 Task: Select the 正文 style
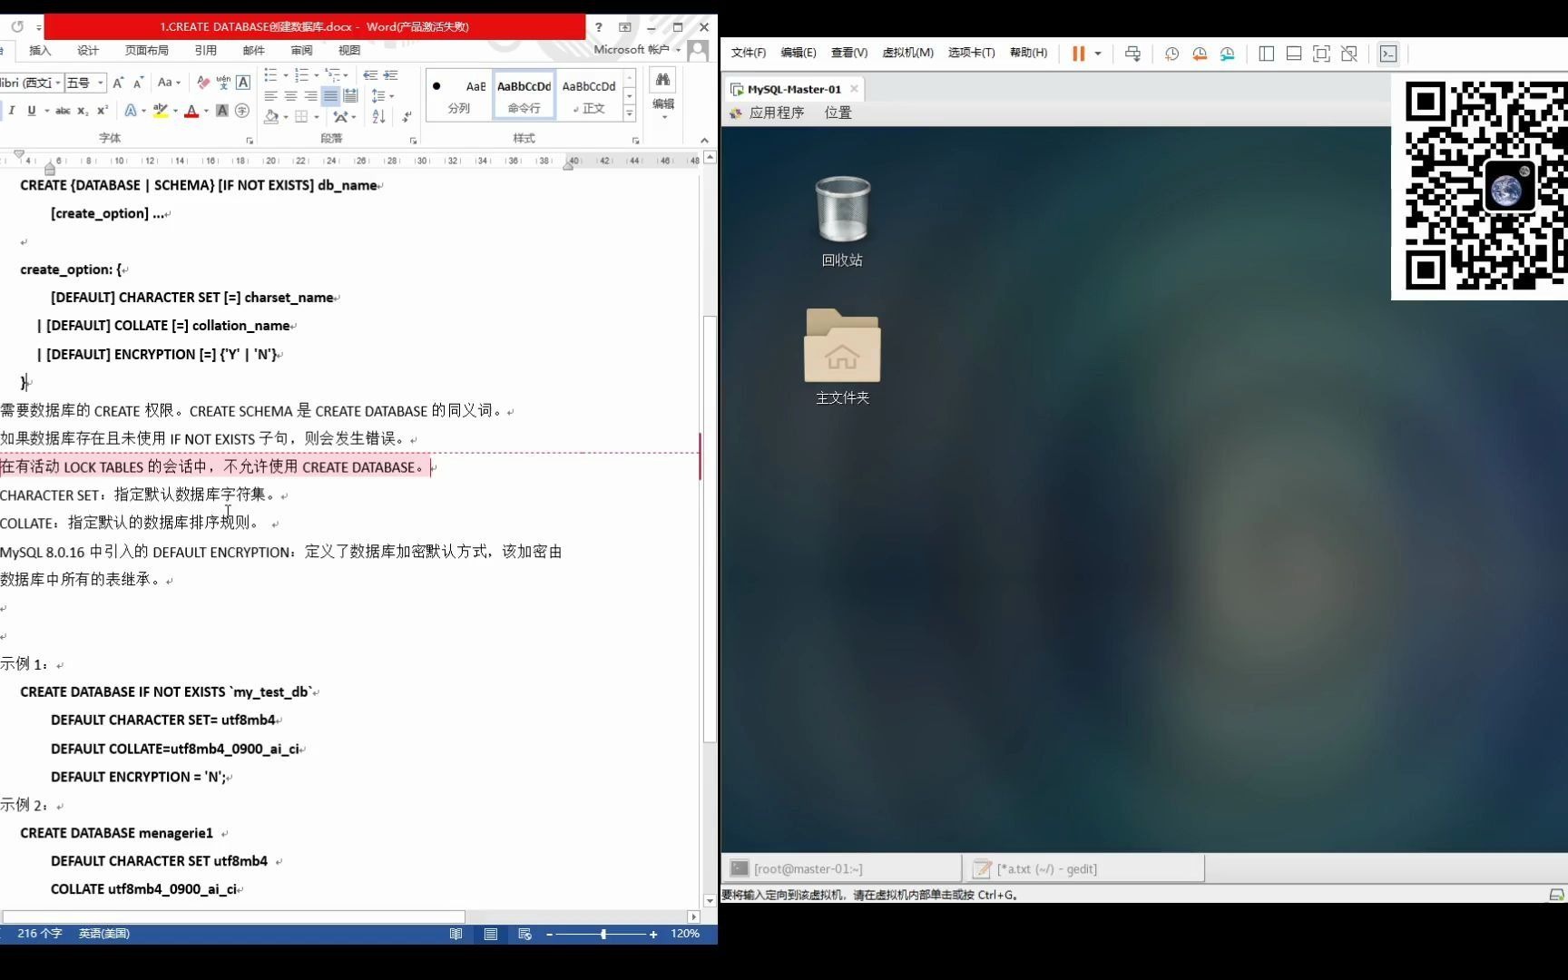point(589,94)
